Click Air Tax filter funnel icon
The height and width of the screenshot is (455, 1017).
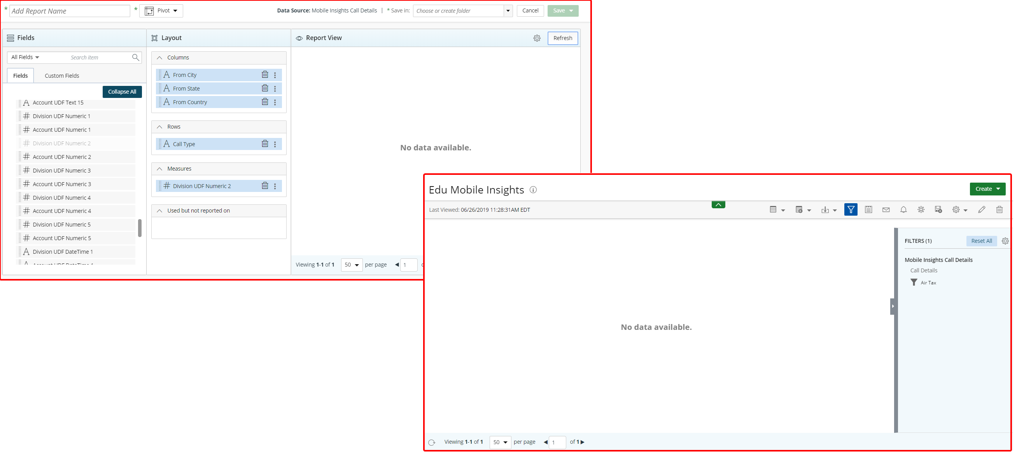(914, 282)
